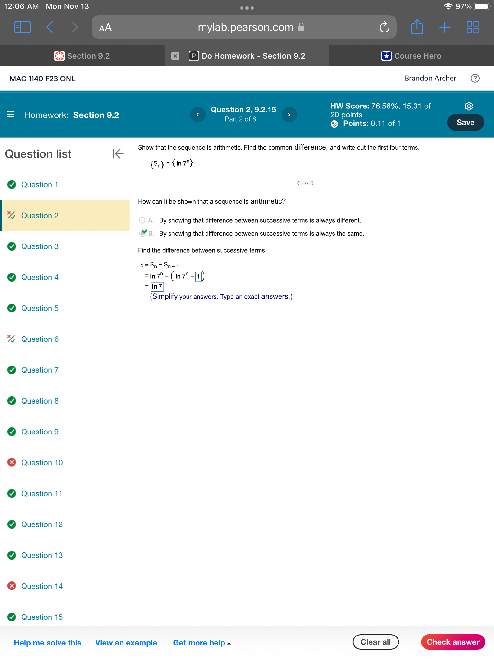This screenshot has height=659, width=494.
Task: Tap mylab.pearson.com address bar
Action: click(244, 27)
